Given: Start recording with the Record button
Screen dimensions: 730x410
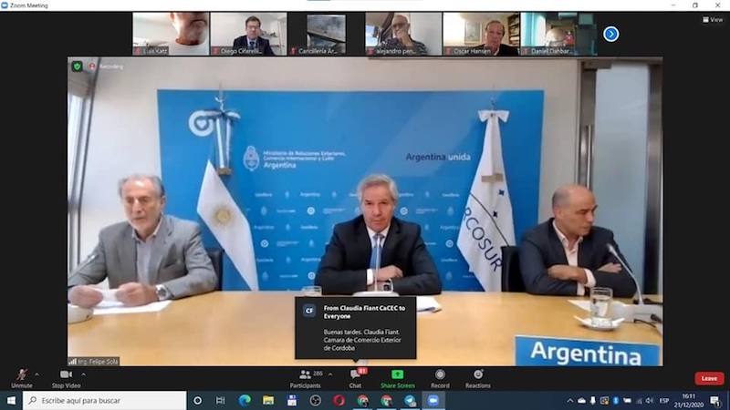Looking at the screenshot, I should pyautogui.click(x=440, y=376).
